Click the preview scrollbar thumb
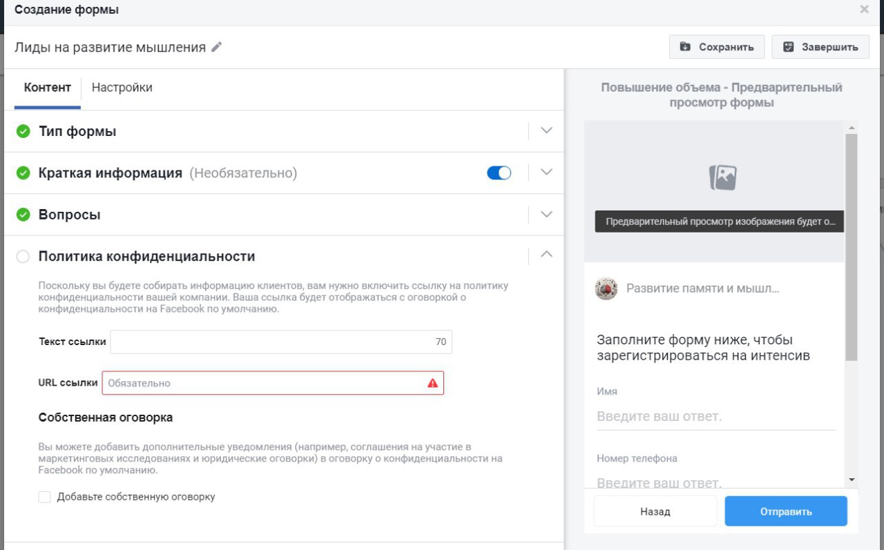The height and width of the screenshot is (550, 884). (852, 247)
